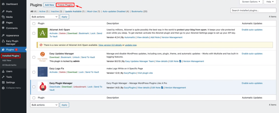
Task: Click the top Apply button
Action: (x=64, y=17)
